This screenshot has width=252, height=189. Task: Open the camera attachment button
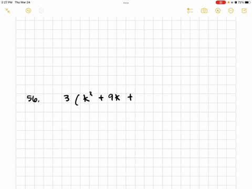click(204, 10)
